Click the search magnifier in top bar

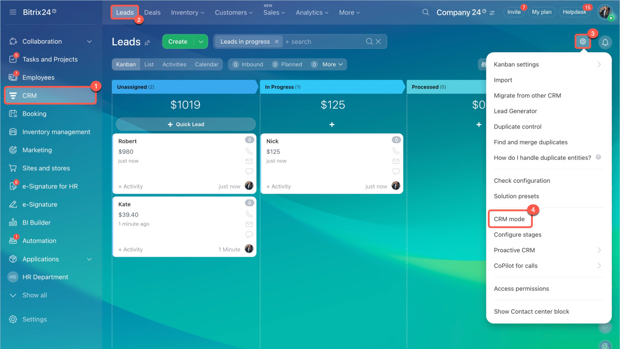425,12
